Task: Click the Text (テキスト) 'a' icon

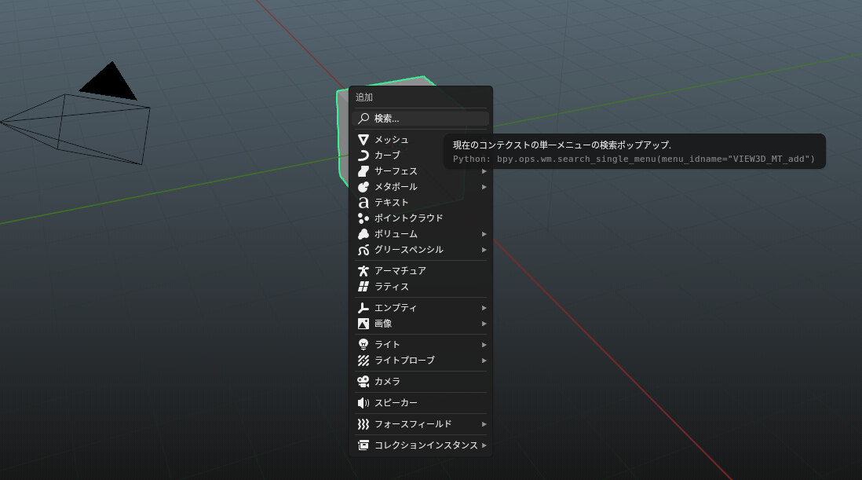Action: pyautogui.click(x=363, y=203)
